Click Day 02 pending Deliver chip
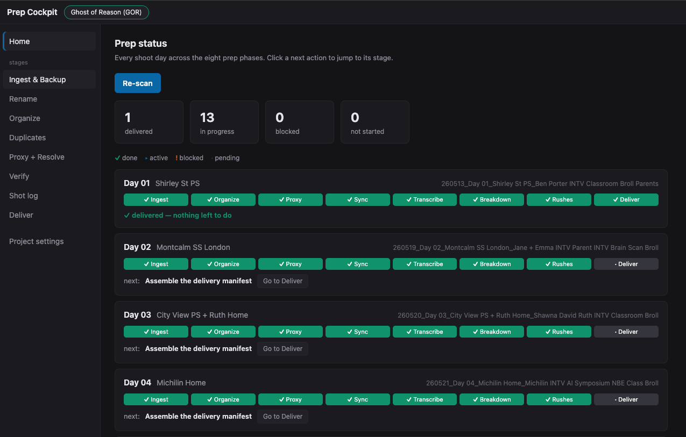Screen dimensions: 686x437 (x=626, y=264)
